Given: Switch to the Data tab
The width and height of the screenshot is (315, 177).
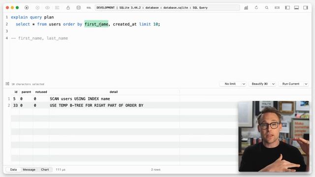Looking at the screenshot, I should (x=13, y=170).
